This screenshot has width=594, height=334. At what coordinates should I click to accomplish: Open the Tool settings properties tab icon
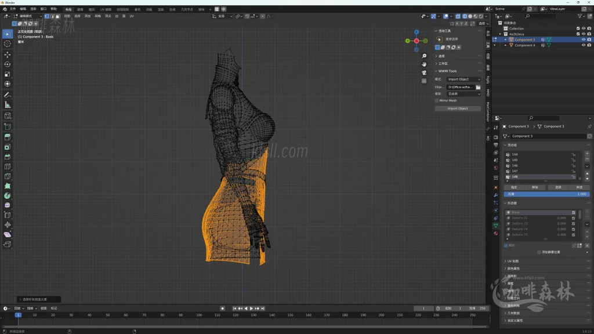coord(495,128)
